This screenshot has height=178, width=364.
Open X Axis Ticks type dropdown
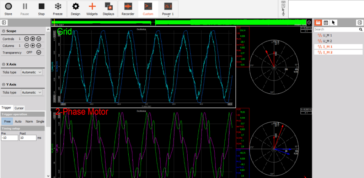(x=32, y=72)
